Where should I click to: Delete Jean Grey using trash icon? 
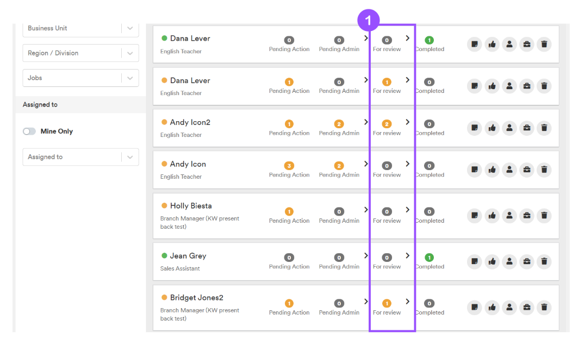(x=544, y=261)
